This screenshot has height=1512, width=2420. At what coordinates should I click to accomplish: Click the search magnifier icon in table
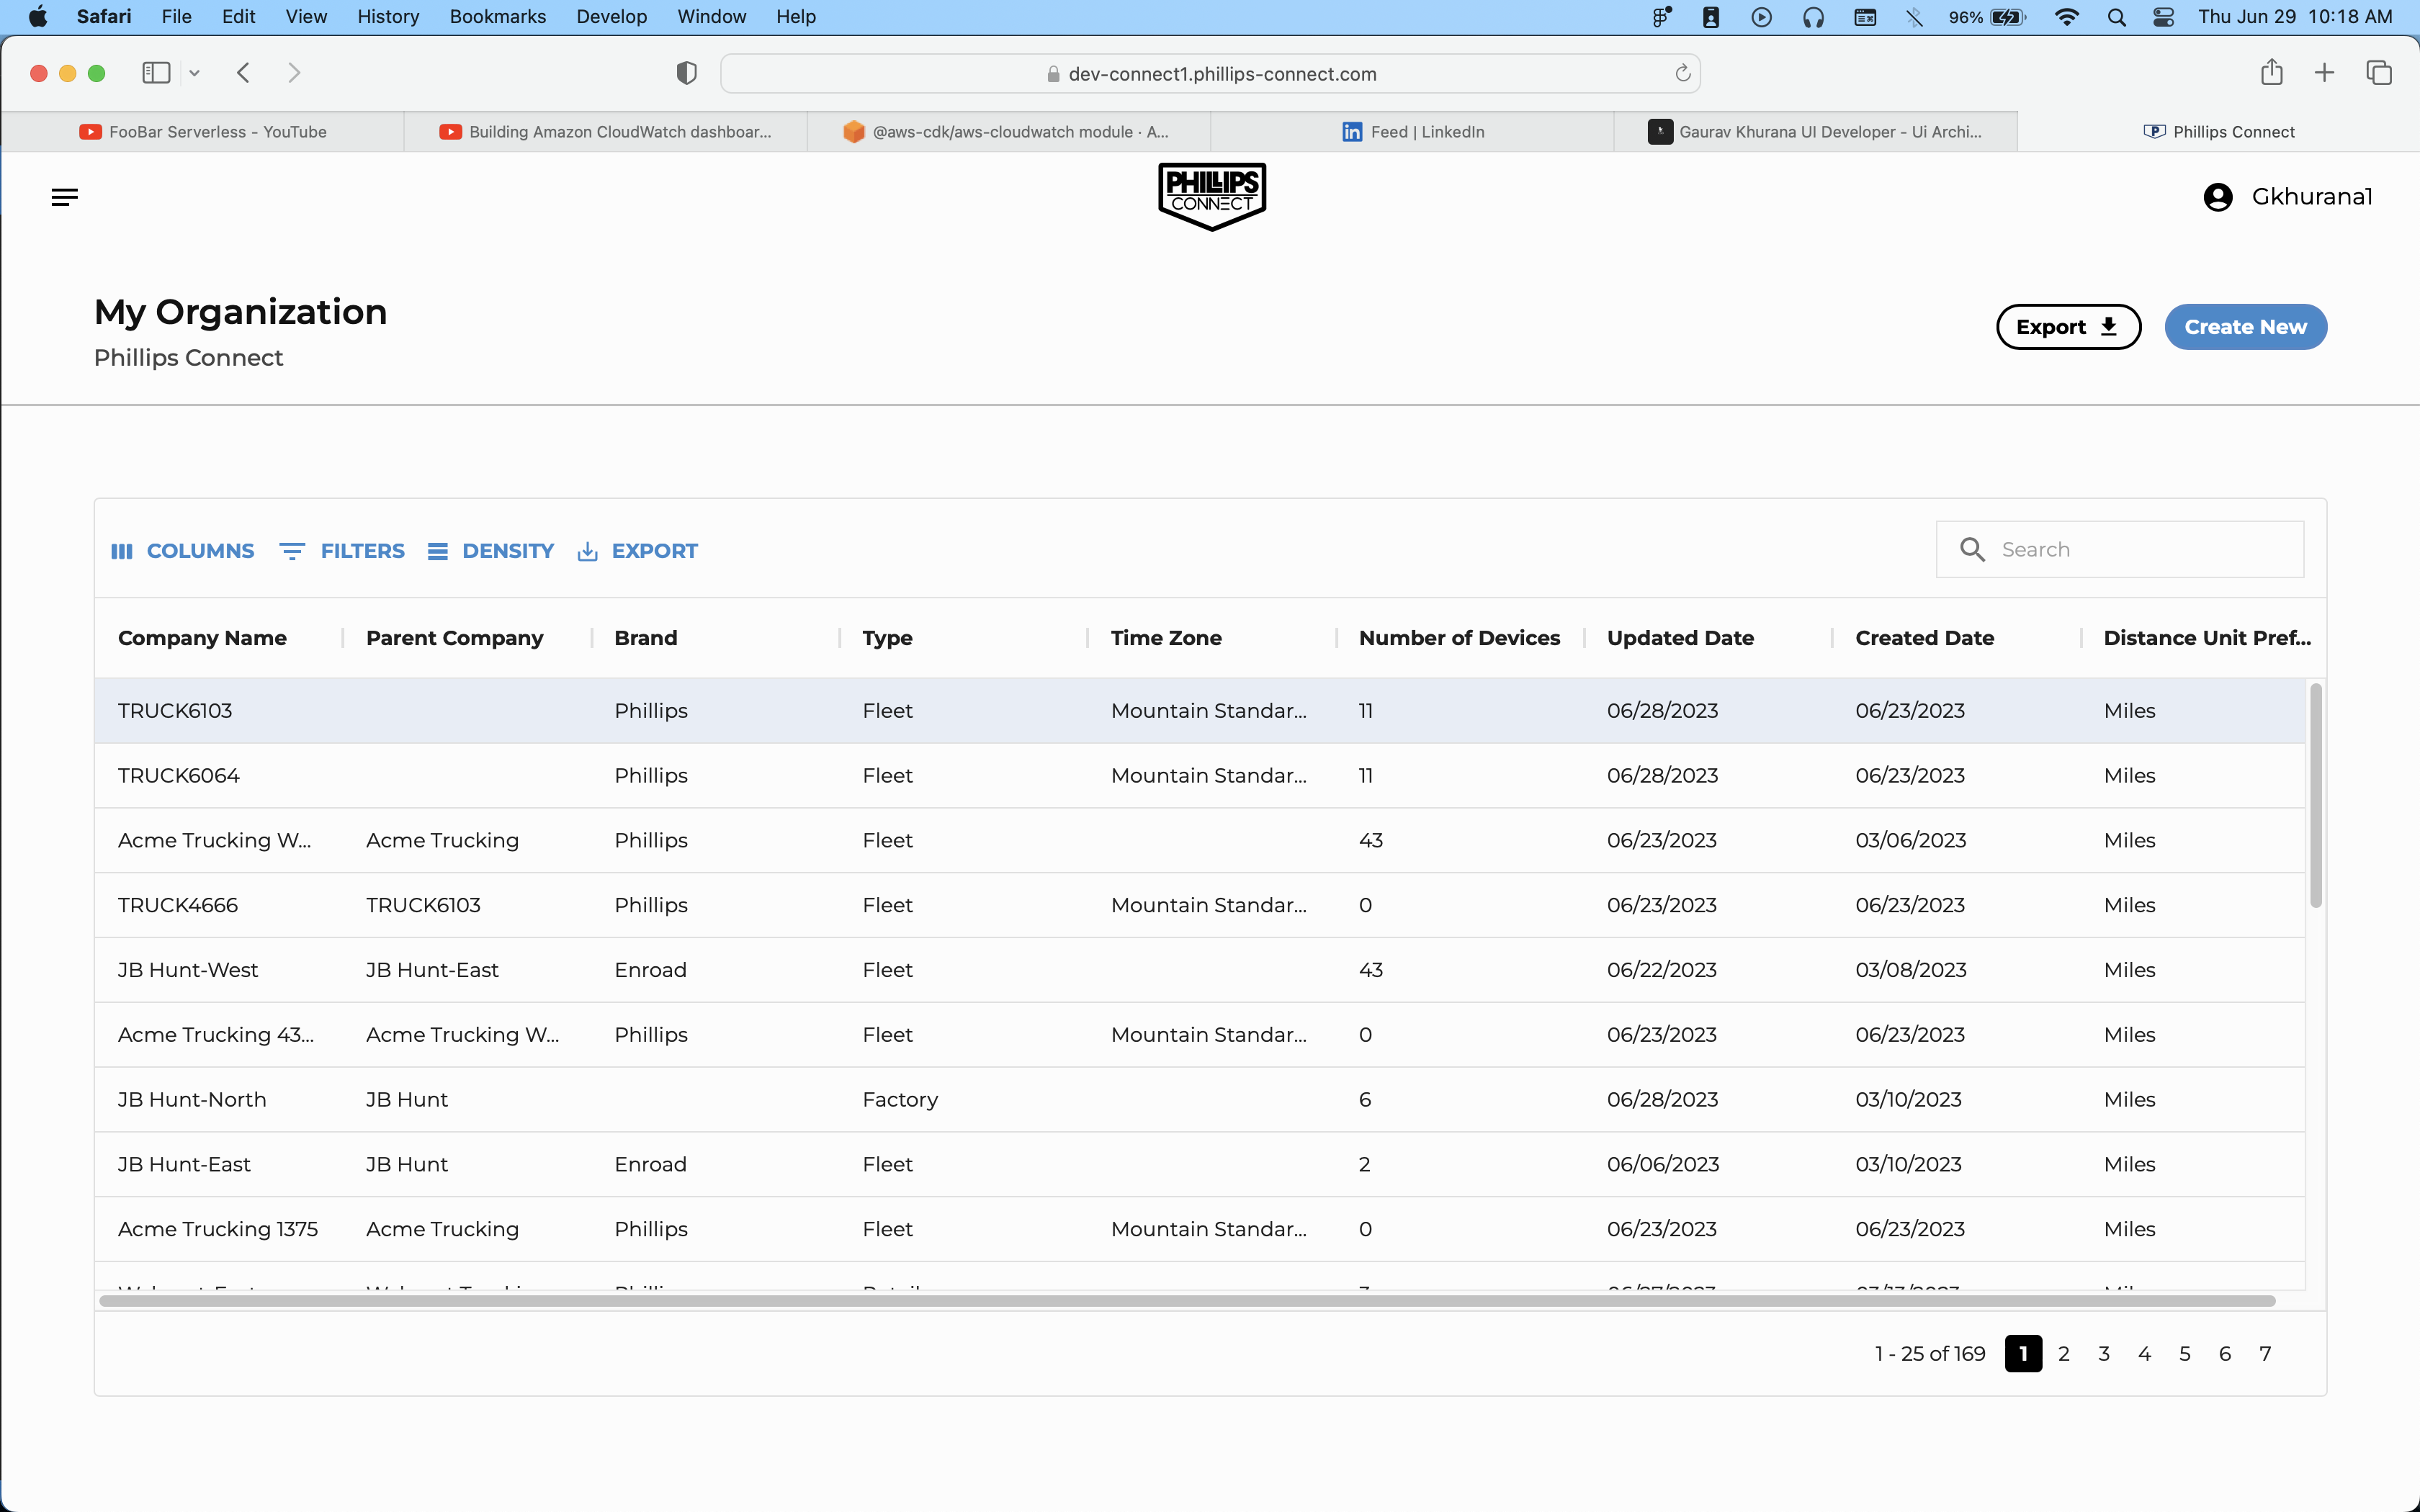click(1972, 549)
